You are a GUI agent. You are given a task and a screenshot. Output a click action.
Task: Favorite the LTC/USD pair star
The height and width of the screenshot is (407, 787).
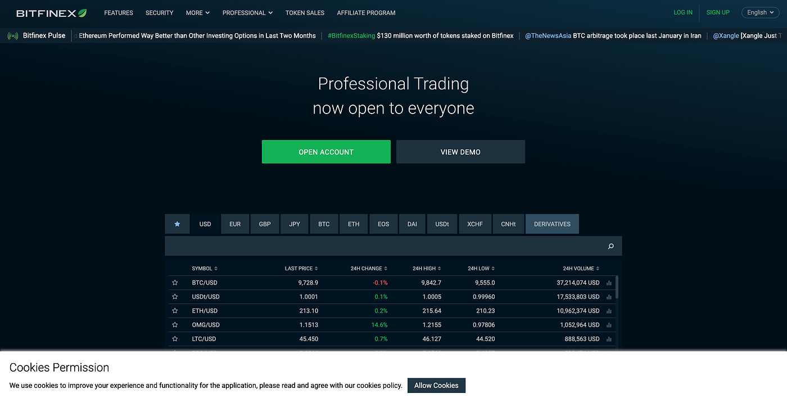(175, 339)
